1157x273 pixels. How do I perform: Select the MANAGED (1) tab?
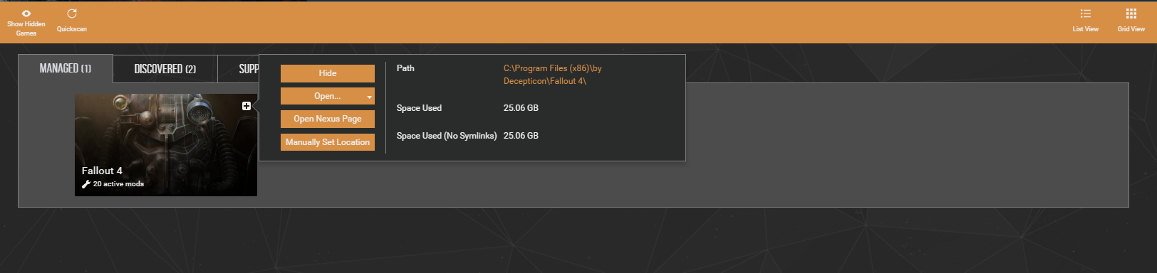[65, 68]
